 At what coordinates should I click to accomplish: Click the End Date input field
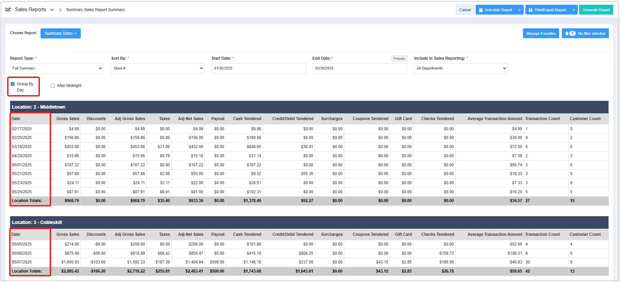[360, 68]
